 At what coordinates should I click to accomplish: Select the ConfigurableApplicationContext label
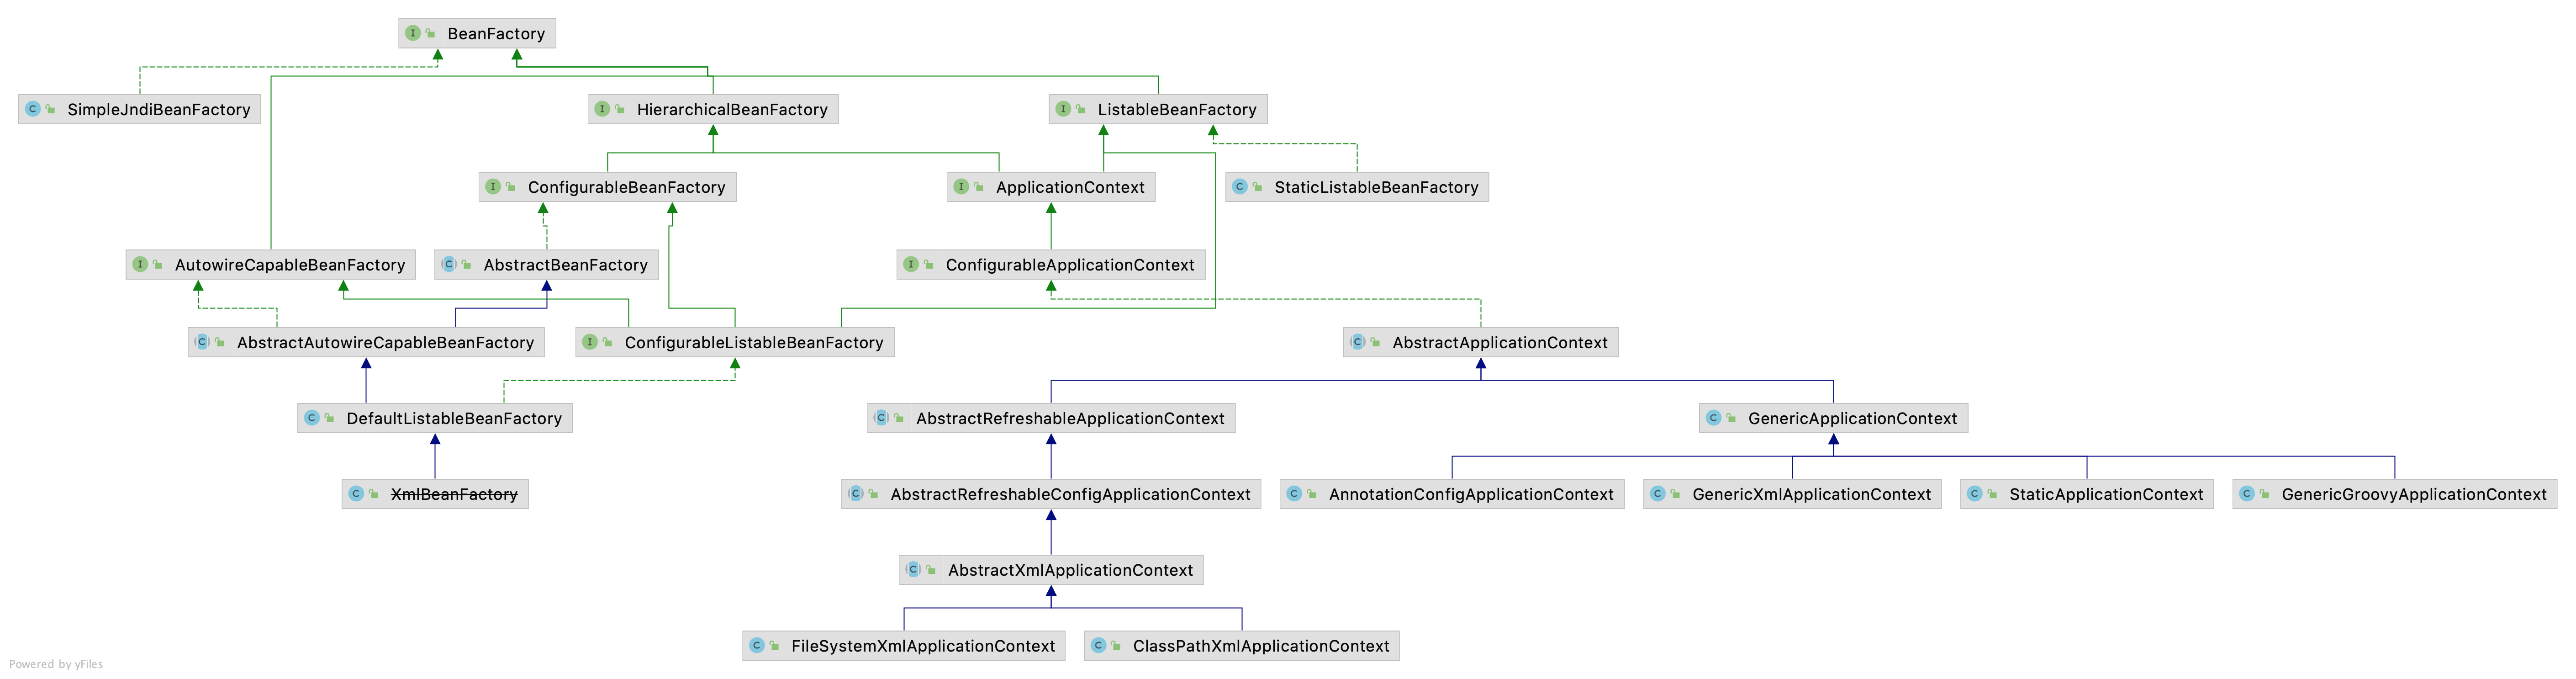coord(1069,265)
